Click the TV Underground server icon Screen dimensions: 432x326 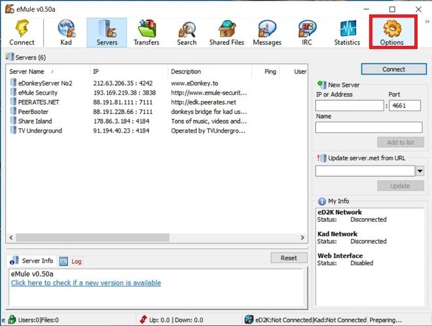(13, 130)
